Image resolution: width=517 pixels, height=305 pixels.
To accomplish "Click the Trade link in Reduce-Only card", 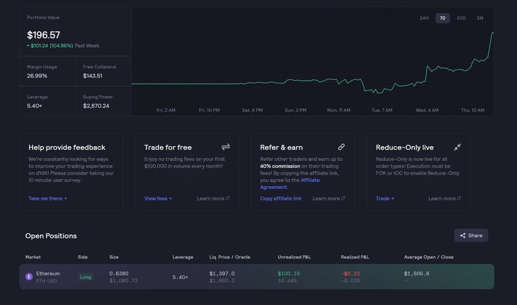I will point(385,198).
